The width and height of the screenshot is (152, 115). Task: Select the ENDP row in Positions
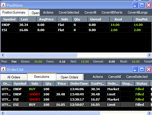click(x=76, y=25)
